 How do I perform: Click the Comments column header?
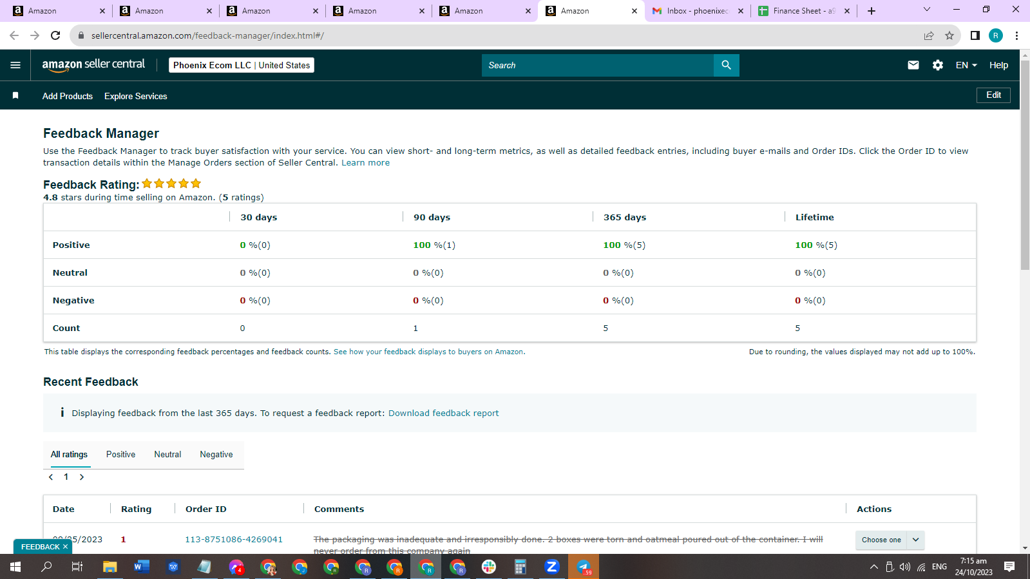(339, 509)
